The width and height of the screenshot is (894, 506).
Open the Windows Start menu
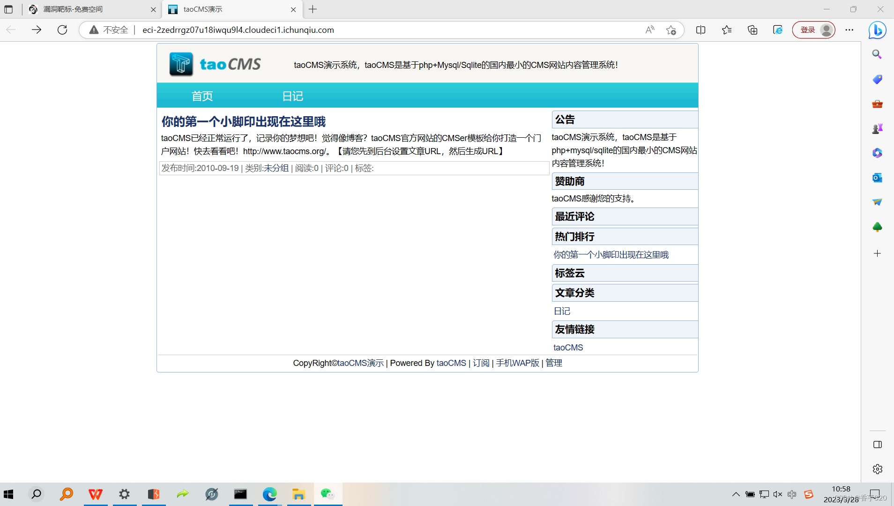point(8,494)
